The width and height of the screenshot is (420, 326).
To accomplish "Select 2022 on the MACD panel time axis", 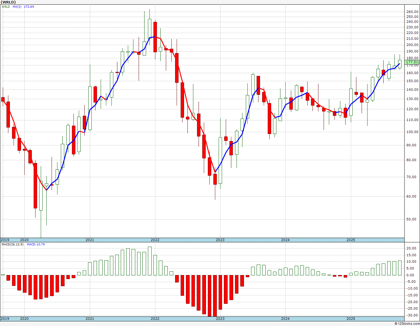I will tap(155, 319).
